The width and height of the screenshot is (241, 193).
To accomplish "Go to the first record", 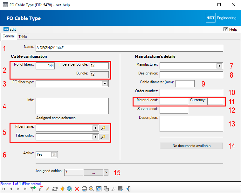I will tap(4, 189).
